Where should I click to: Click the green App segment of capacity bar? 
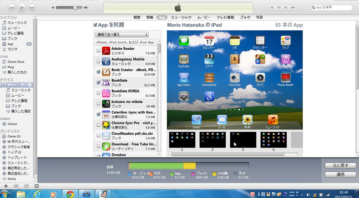[157, 166]
